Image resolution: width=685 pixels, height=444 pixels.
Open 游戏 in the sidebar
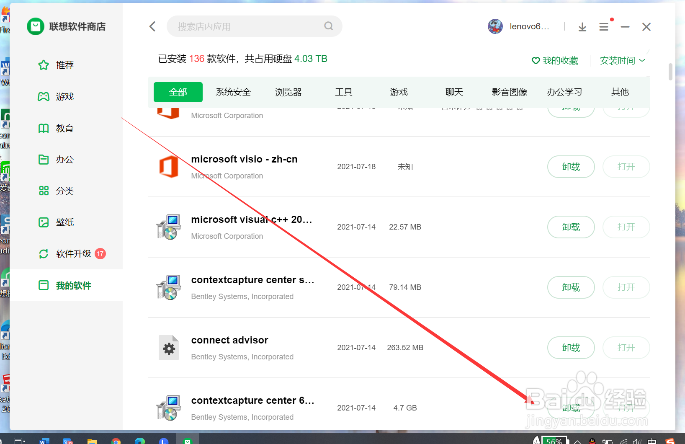pyautogui.click(x=56, y=96)
